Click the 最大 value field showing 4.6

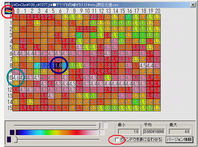pyautogui.click(x=180, y=132)
